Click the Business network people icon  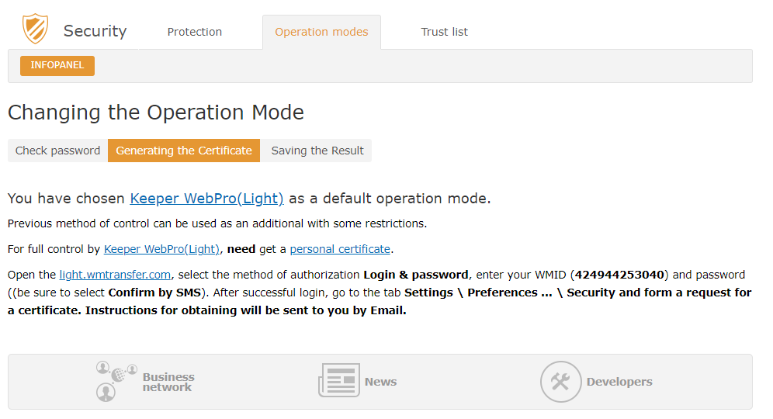(x=116, y=381)
